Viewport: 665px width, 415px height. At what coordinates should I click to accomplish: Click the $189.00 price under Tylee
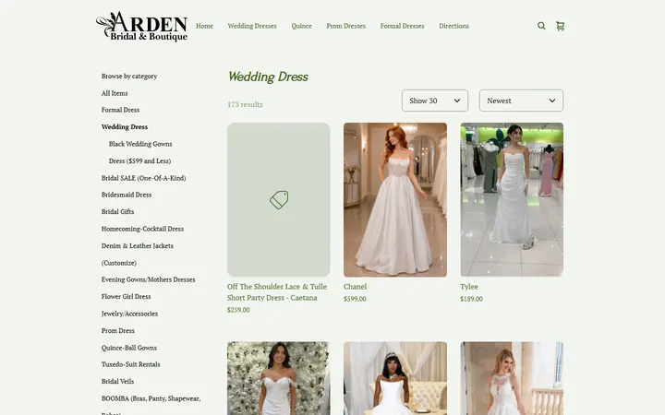pyautogui.click(x=472, y=299)
